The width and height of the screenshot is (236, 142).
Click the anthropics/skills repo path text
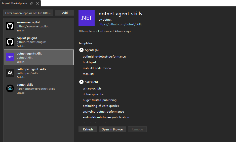pyautogui.click(x=27, y=73)
